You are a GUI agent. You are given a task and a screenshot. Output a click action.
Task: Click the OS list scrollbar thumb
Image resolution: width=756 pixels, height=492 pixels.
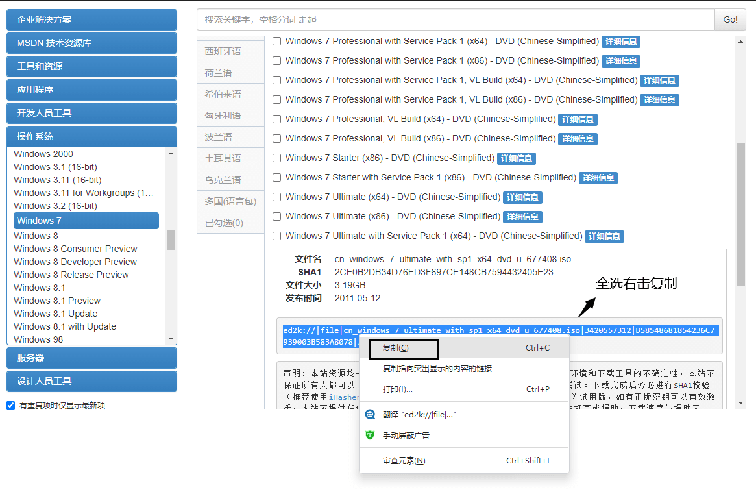[171, 240]
